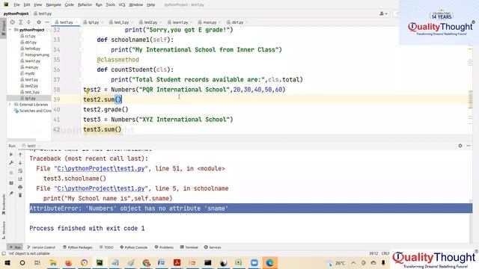
Task: Toggle soft-wrap in Run console
Action: [x=20, y=171]
